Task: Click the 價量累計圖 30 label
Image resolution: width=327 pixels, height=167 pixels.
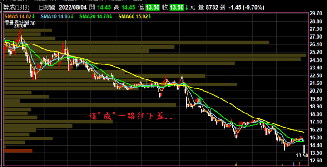Action: point(20,23)
